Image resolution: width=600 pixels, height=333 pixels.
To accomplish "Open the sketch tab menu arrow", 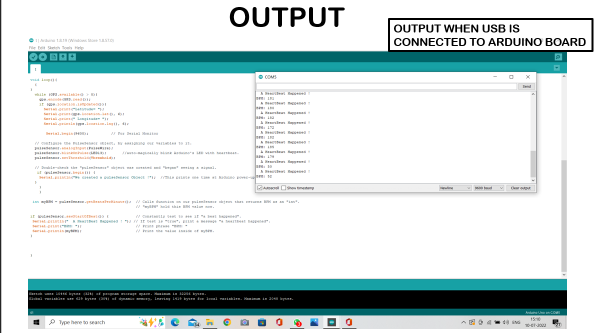I will (x=557, y=68).
